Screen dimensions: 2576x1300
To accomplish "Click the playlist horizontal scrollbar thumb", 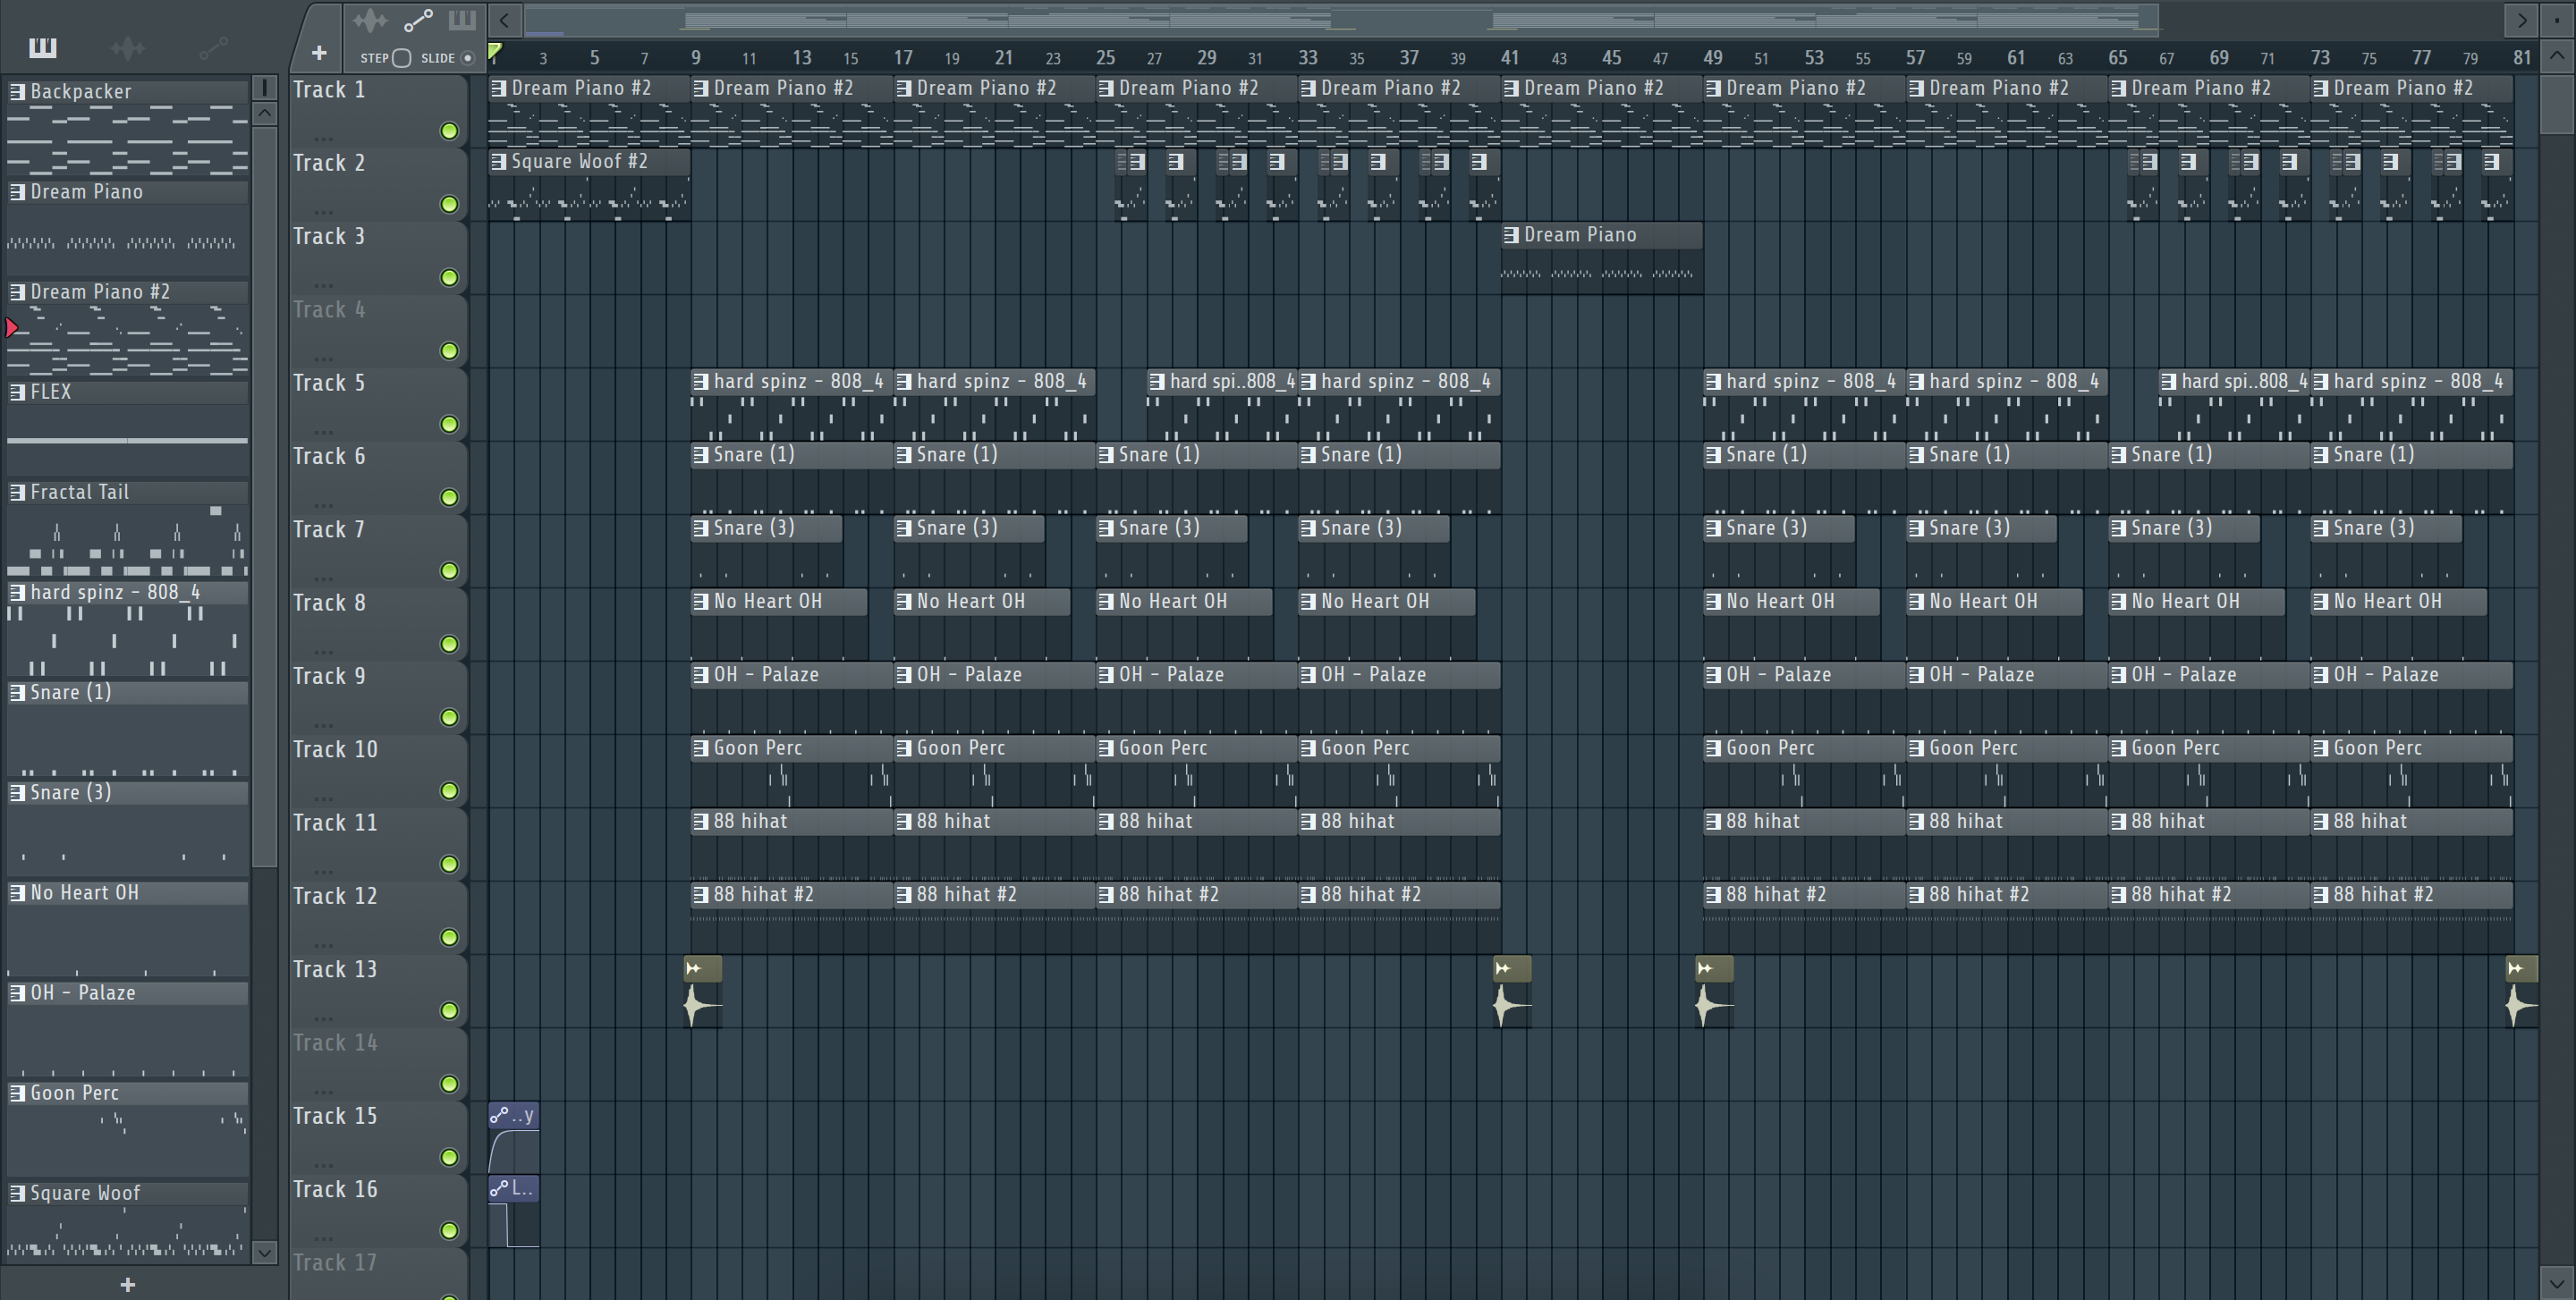I will point(1340,19).
